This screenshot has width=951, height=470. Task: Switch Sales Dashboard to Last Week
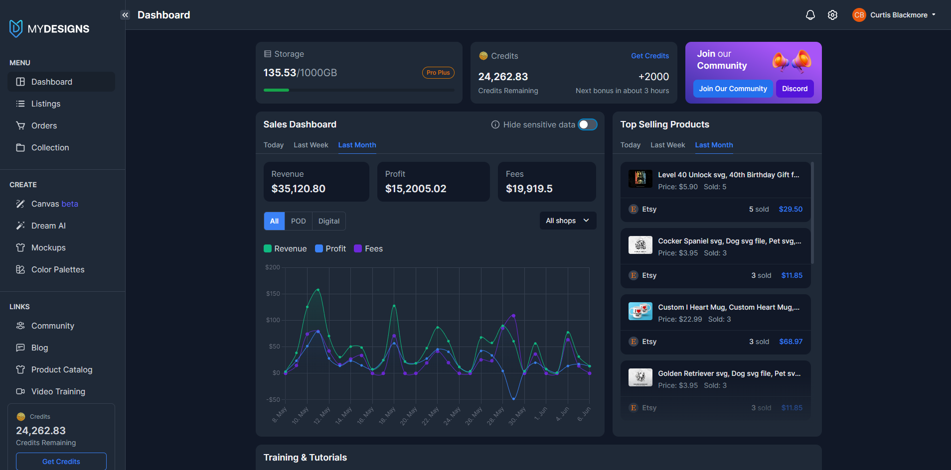pyautogui.click(x=311, y=145)
